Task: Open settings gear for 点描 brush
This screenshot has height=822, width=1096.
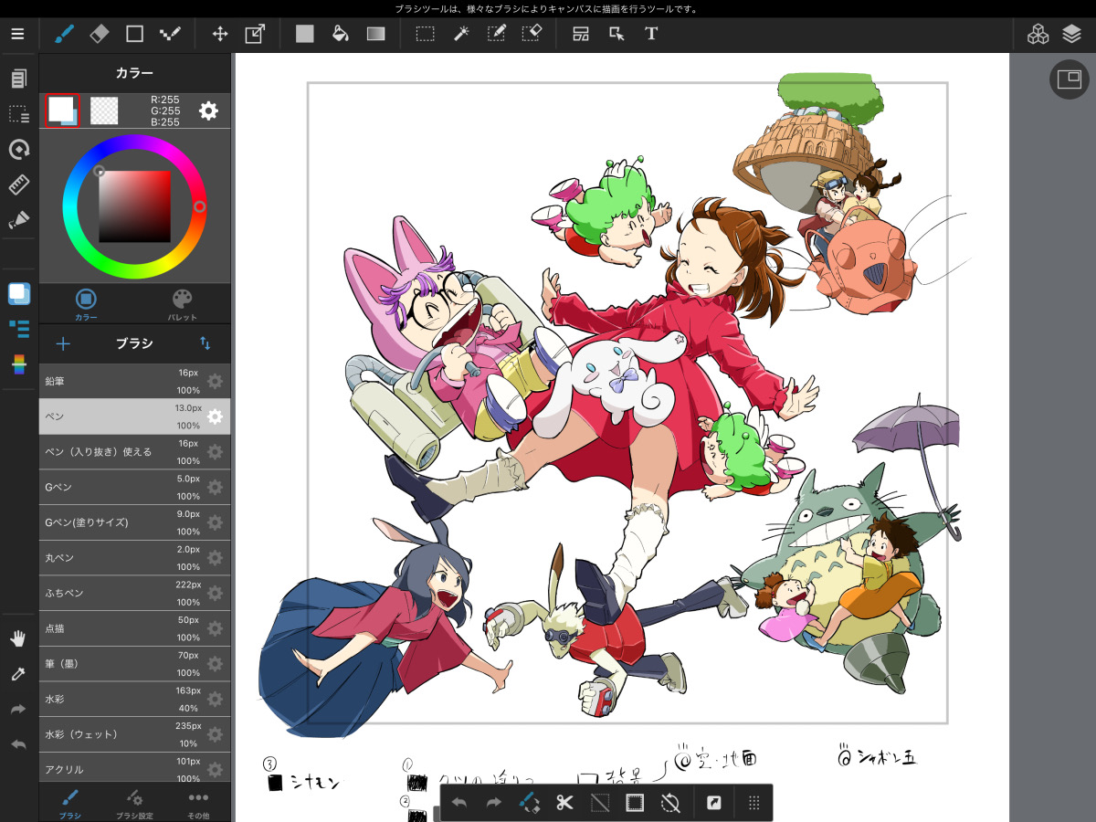Action: [x=215, y=627]
